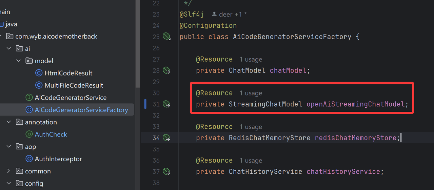Open AuthInterceptor class file

click(58, 159)
